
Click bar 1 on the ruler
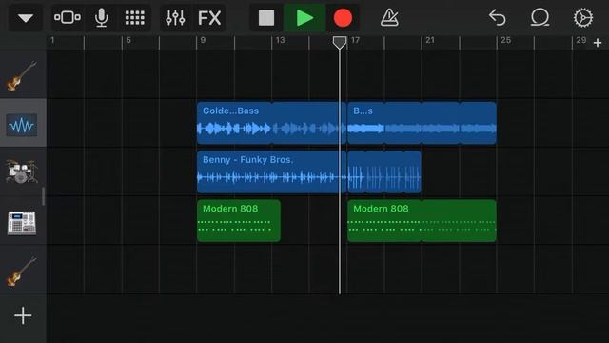point(52,40)
